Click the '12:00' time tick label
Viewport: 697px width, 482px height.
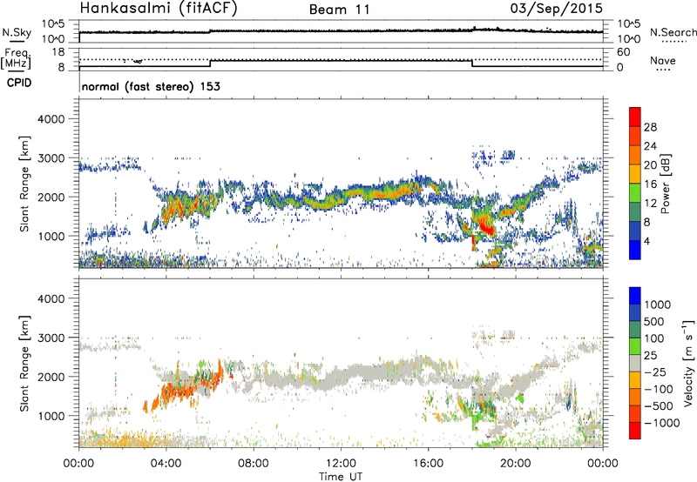point(341,464)
